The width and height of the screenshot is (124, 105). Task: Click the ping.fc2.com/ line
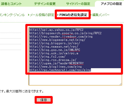tap(48, 57)
